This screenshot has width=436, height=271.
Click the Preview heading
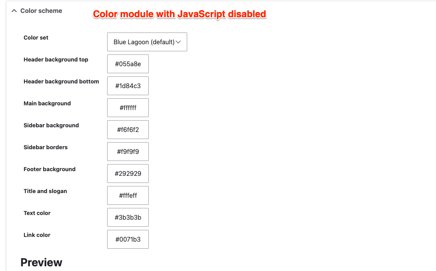click(x=41, y=262)
